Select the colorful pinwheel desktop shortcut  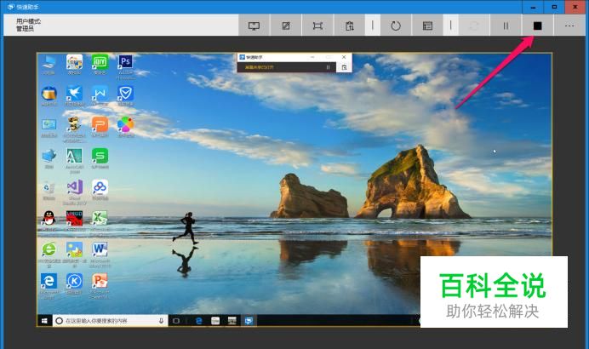(x=125, y=127)
